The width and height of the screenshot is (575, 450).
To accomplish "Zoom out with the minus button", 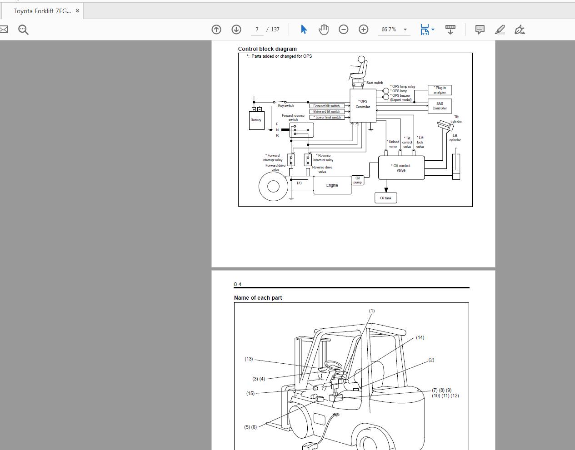I will click(x=344, y=30).
